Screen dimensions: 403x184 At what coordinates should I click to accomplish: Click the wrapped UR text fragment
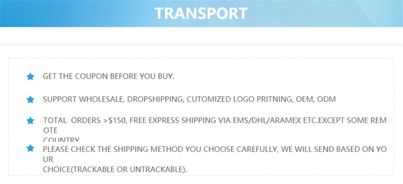click(x=48, y=159)
